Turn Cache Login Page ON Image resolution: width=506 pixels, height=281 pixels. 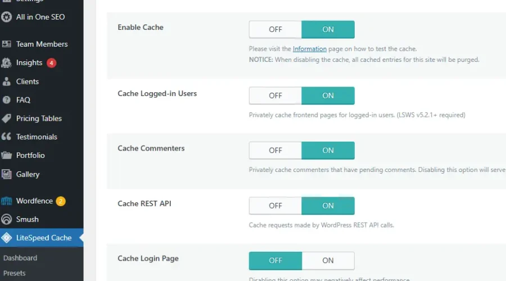coord(328,261)
